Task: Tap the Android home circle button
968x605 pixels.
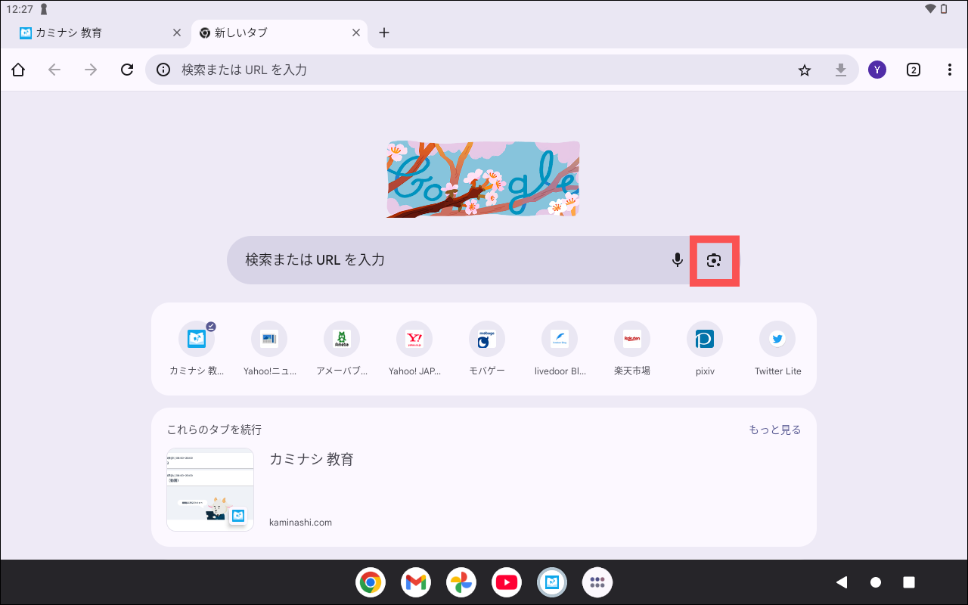Action: pos(876,582)
